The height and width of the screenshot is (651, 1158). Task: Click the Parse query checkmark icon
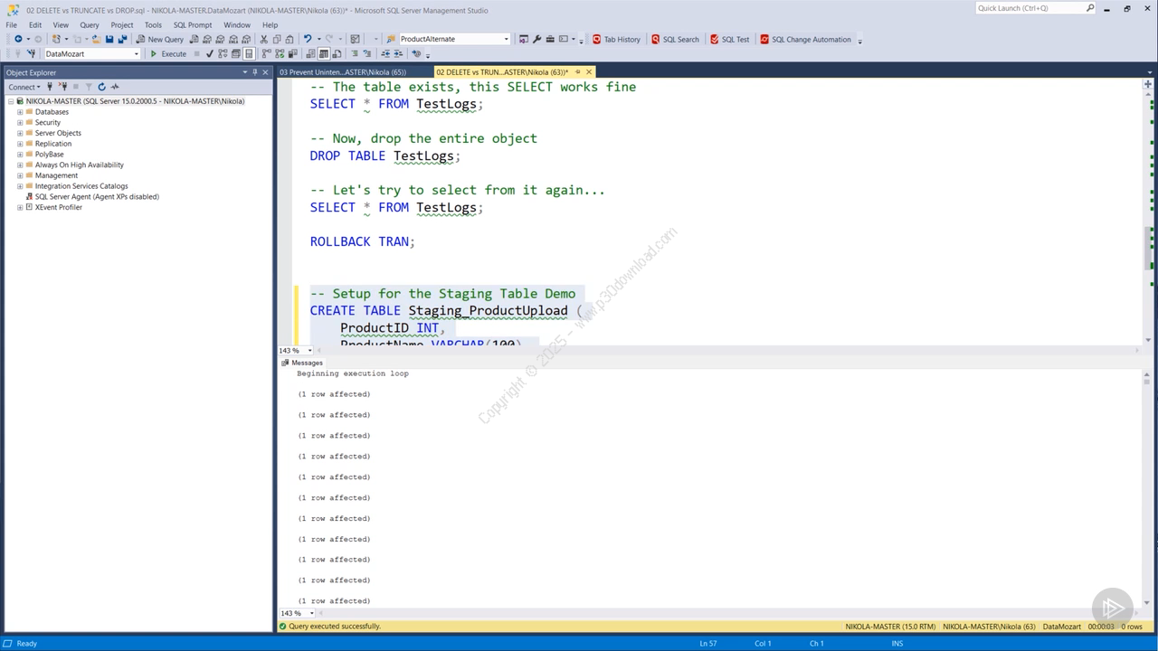point(210,53)
